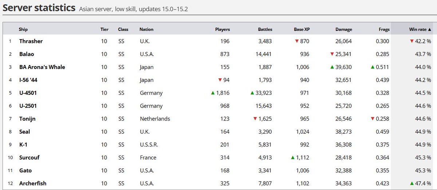Open the Thrasher ship entry

pos(31,41)
